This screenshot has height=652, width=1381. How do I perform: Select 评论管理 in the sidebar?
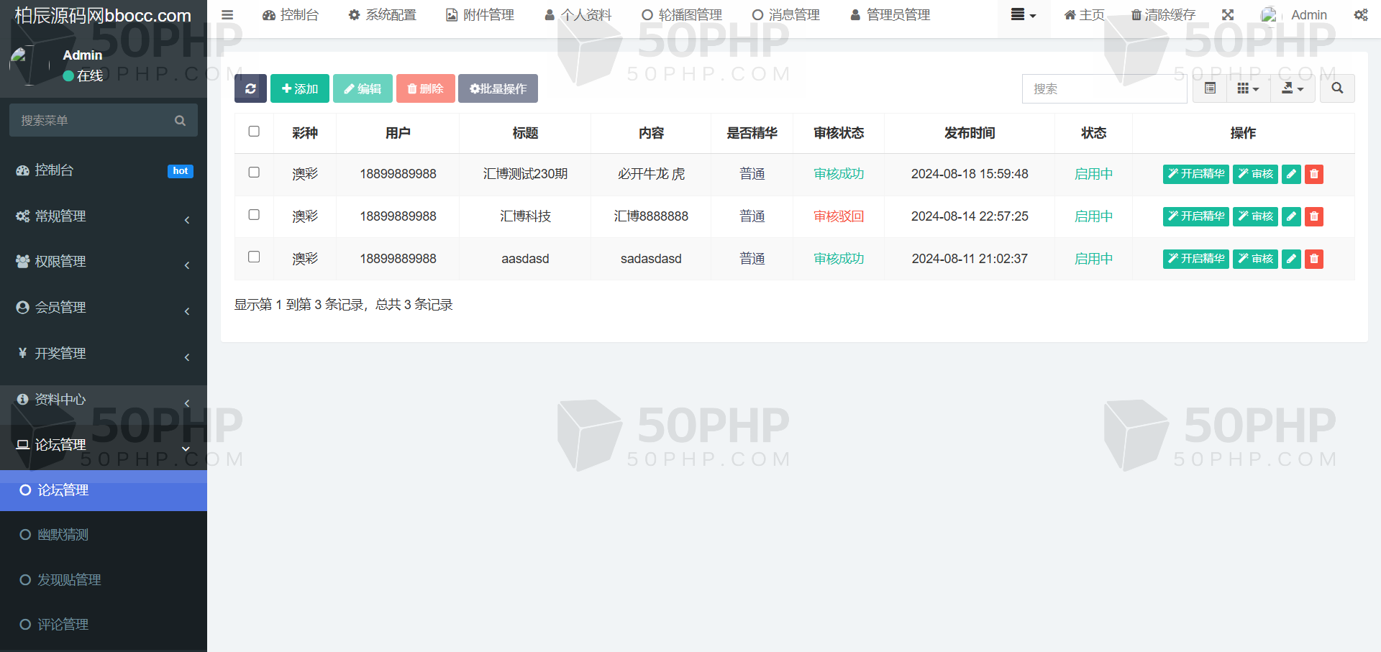coord(104,624)
